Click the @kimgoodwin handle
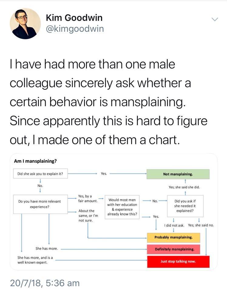The image size is (227, 291). tap(75, 29)
